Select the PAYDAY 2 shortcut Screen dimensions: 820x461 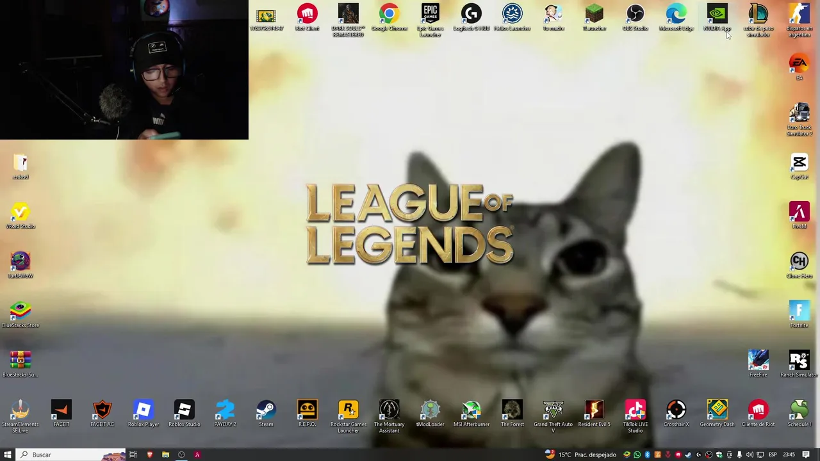(225, 412)
